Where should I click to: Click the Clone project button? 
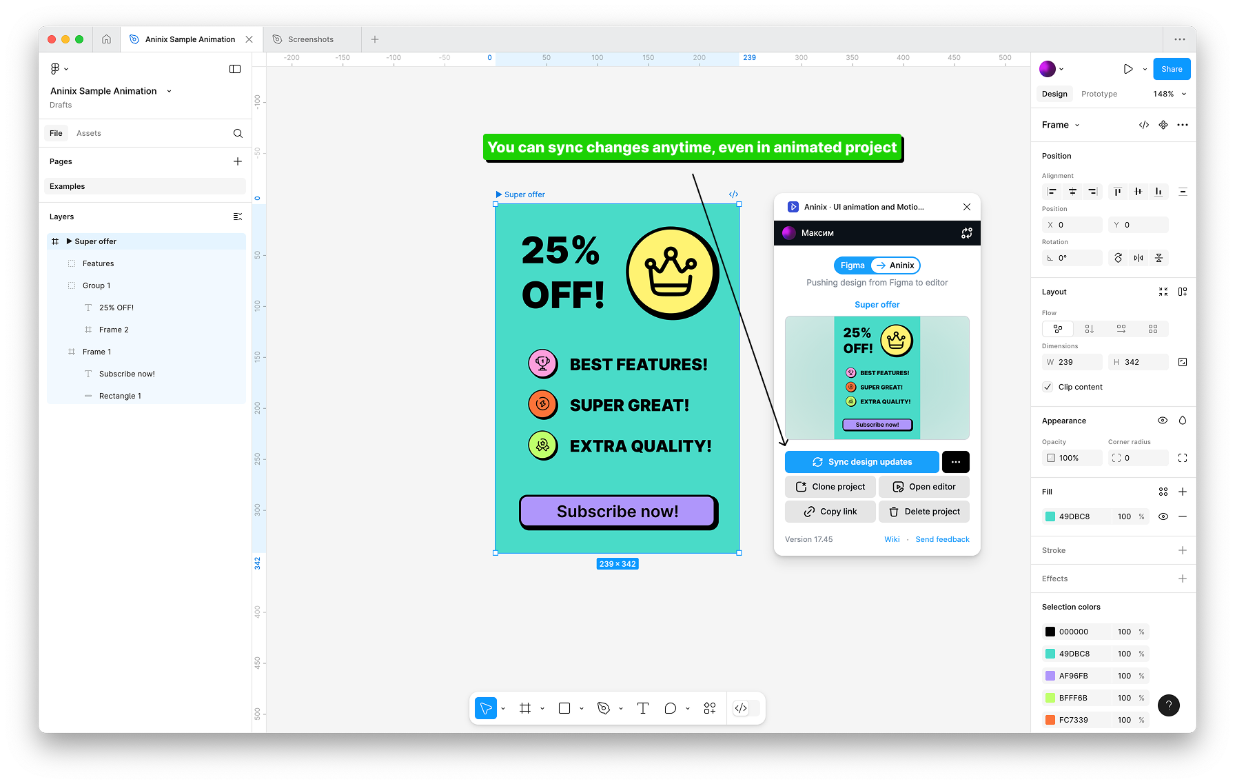coord(830,487)
